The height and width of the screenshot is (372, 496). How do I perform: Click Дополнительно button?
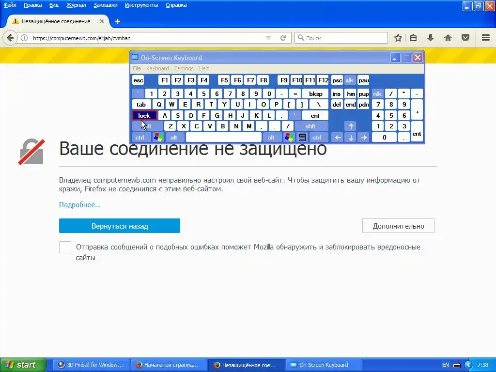(x=399, y=226)
